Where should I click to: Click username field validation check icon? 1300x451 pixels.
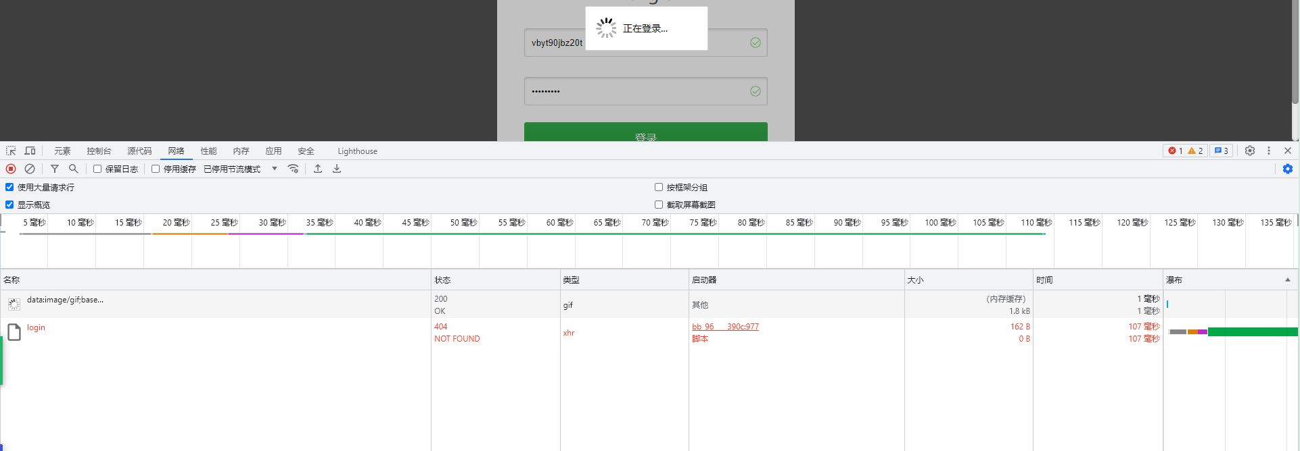click(x=756, y=43)
